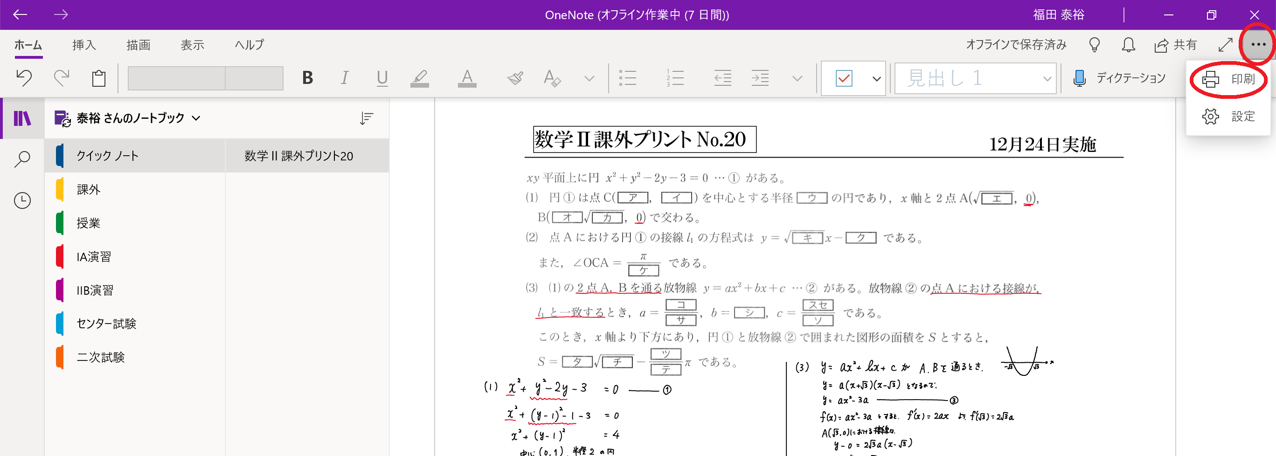Start ディクテーション dictation
The width and height of the screenshot is (1276, 456).
tap(1119, 78)
